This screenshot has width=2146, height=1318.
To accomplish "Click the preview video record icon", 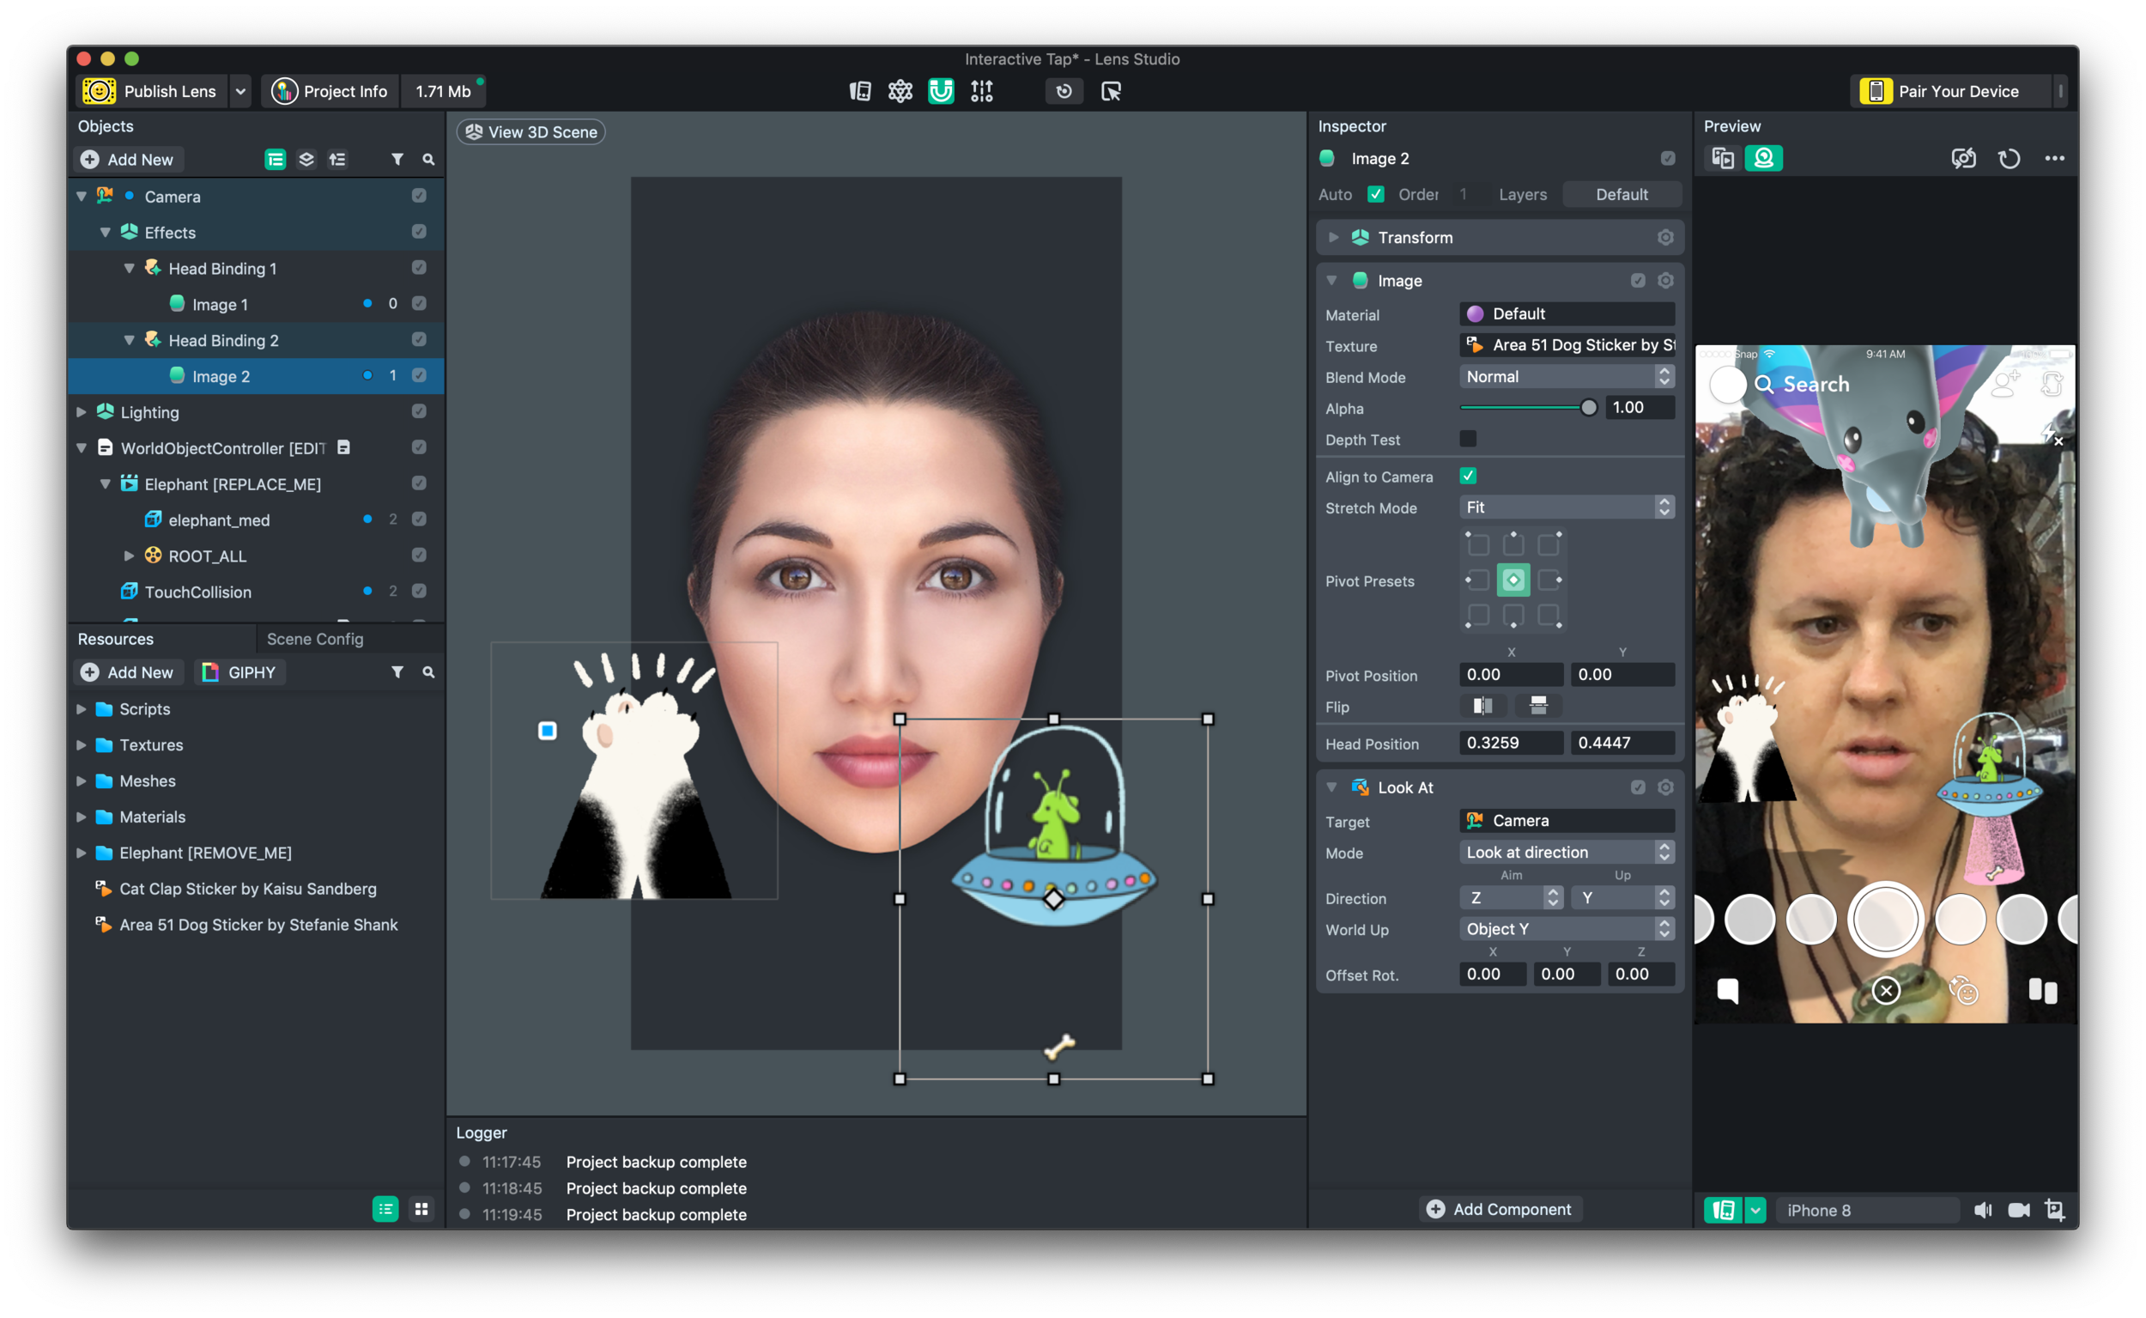I will 2019,1210.
